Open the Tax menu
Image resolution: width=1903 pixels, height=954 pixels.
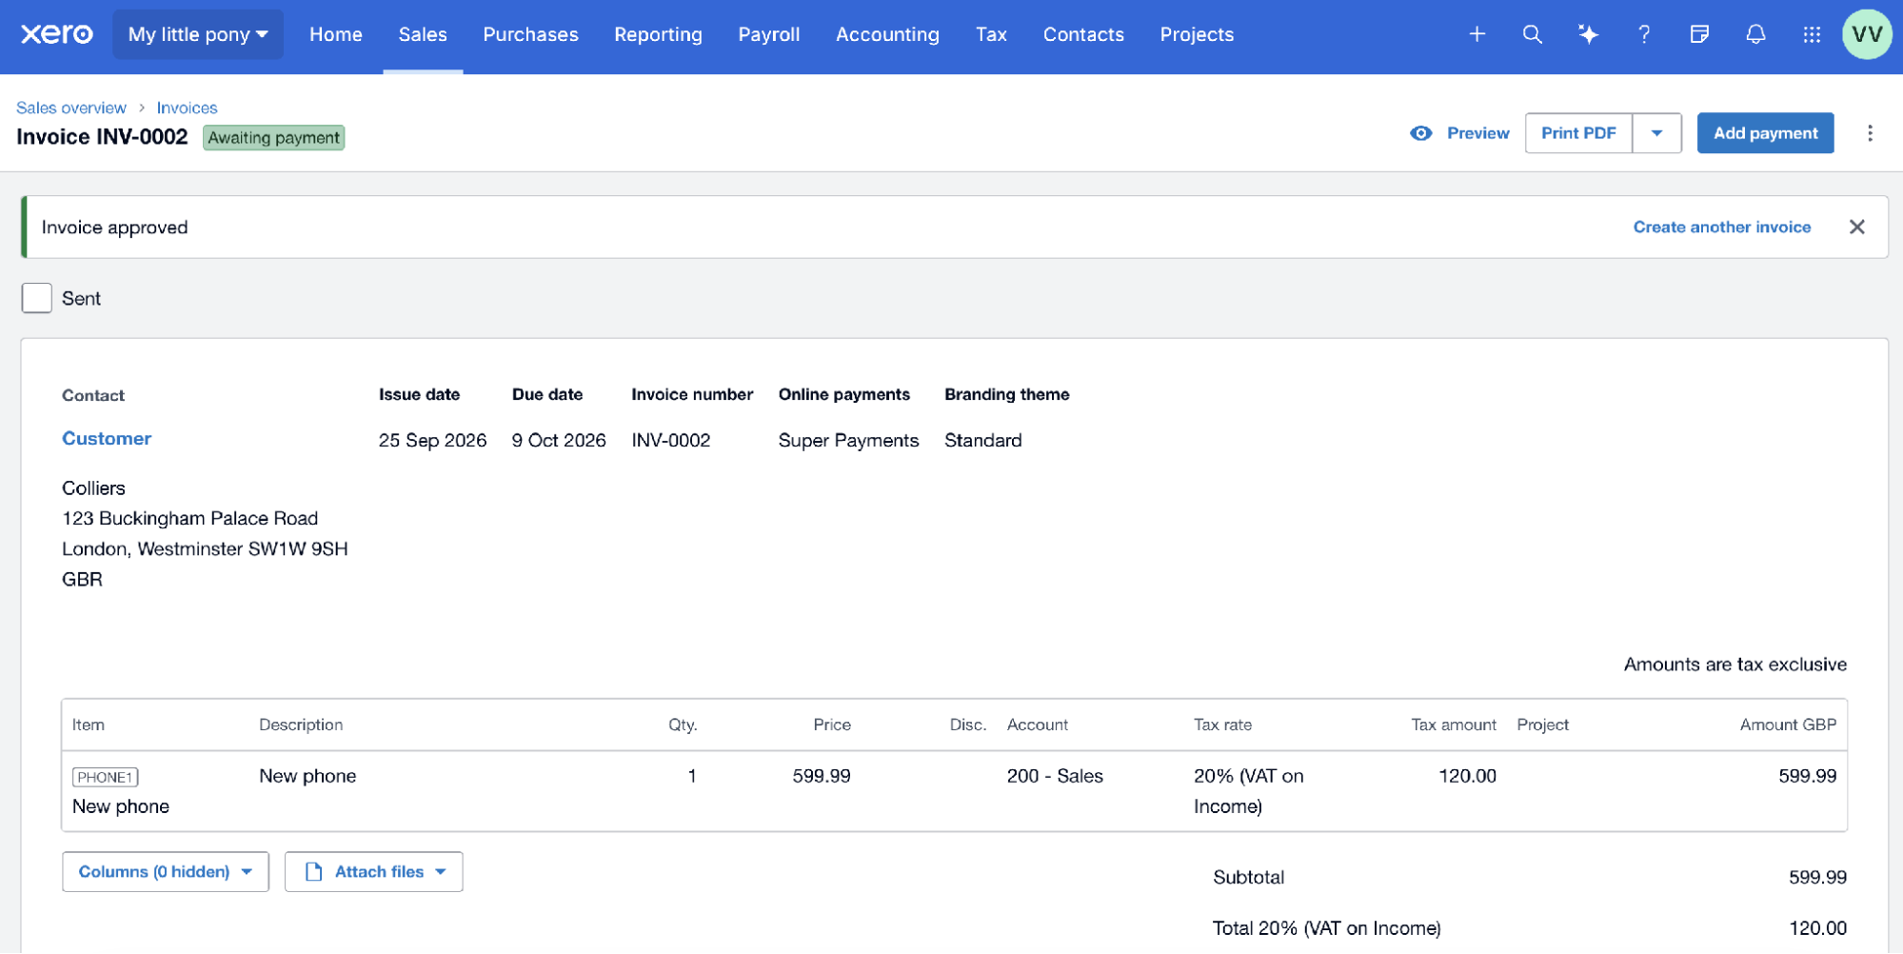[991, 34]
